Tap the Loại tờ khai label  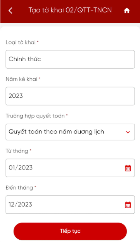(21, 42)
